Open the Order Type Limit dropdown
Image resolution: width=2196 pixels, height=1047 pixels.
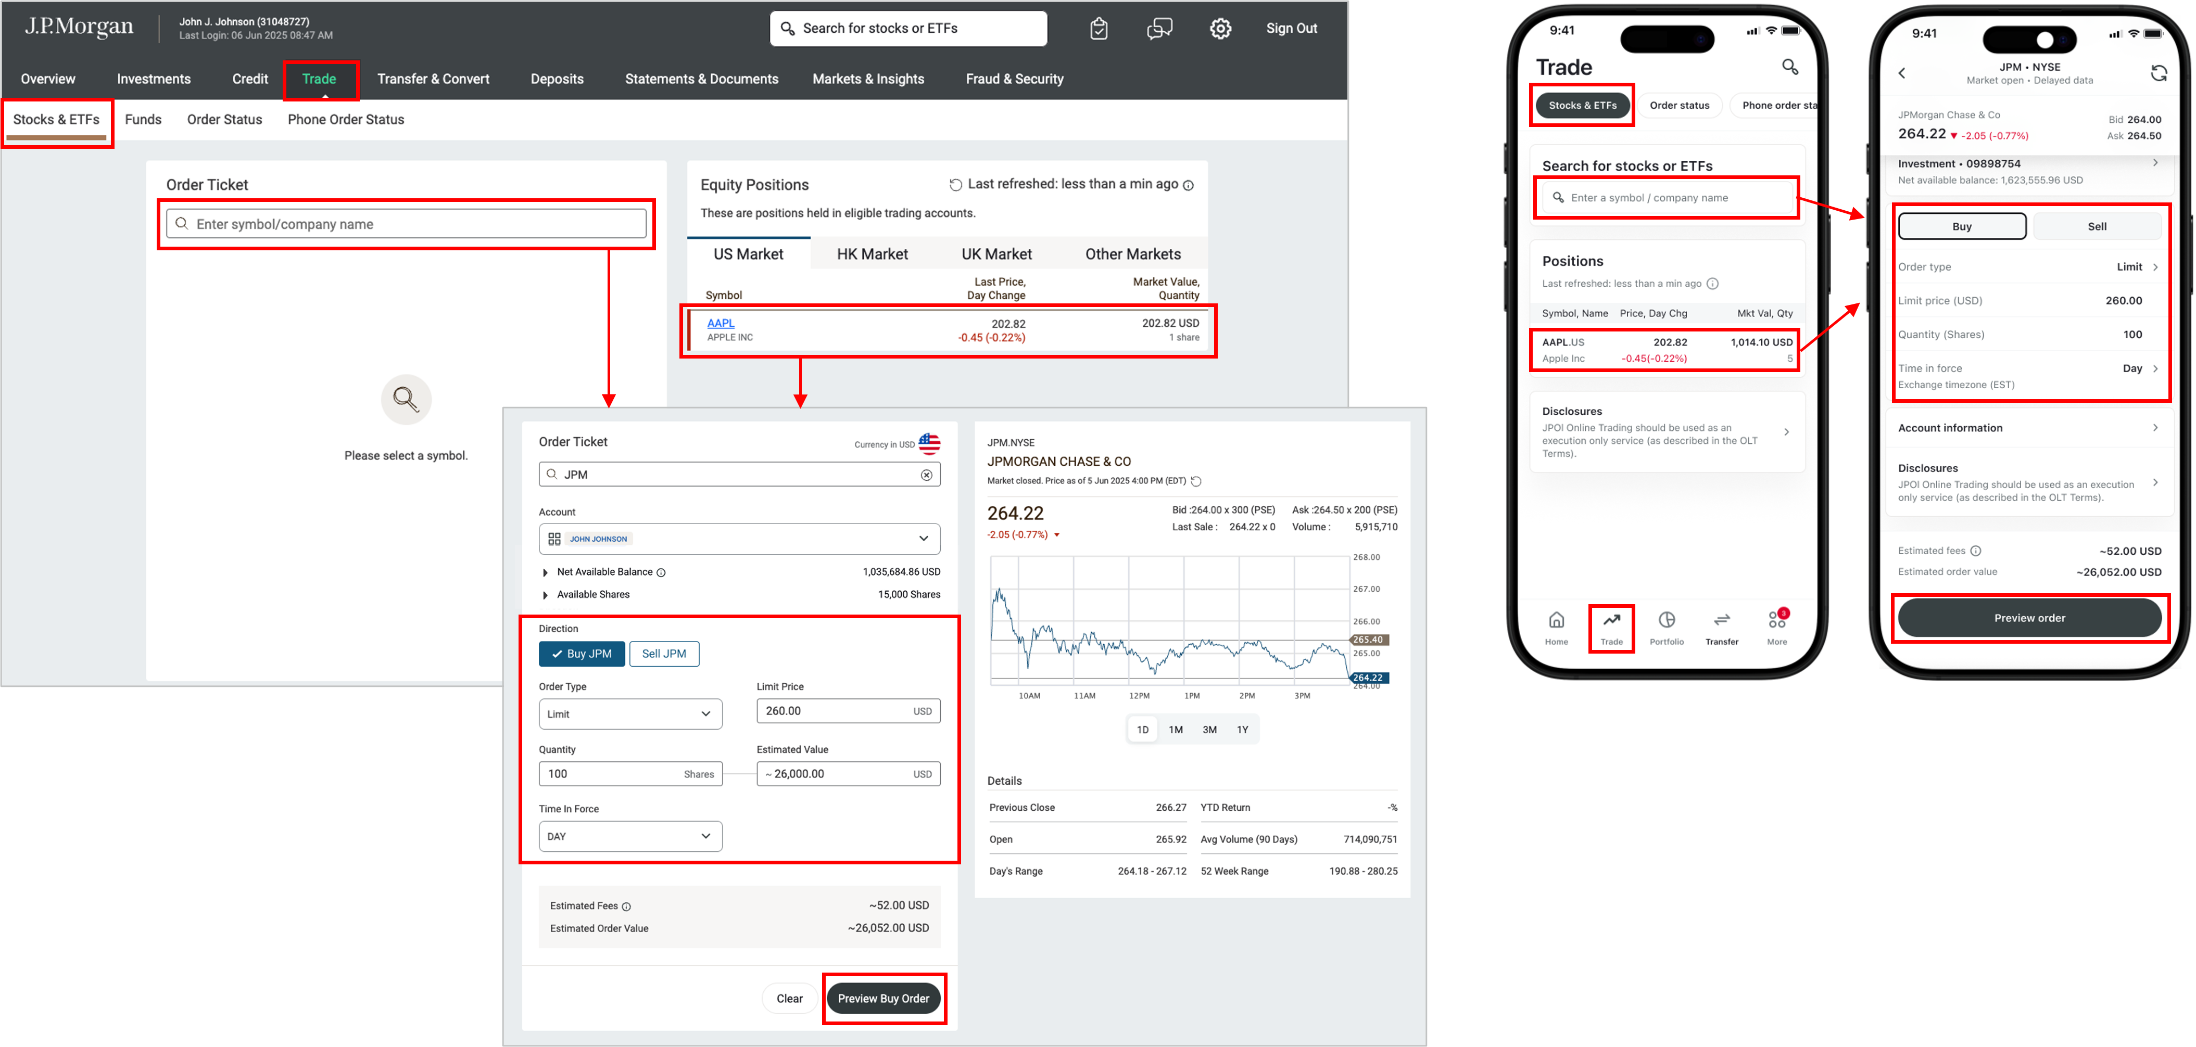click(630, 714)
